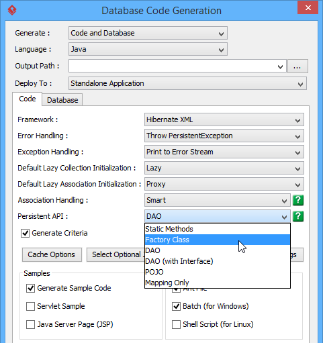Close the Database Code Generation dialog
The width and height of the screenshot is (323, 343).
point(308,7)
